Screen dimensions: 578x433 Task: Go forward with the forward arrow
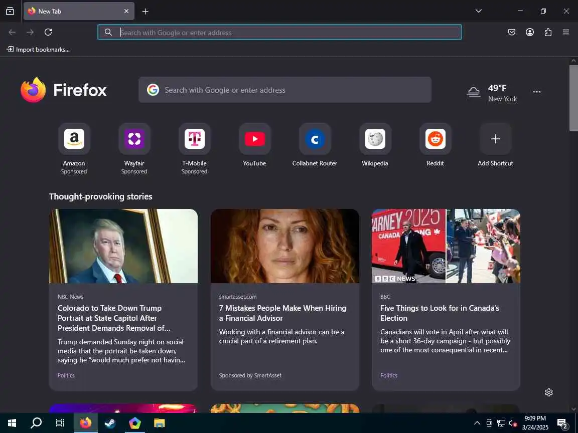coord(30,33)
